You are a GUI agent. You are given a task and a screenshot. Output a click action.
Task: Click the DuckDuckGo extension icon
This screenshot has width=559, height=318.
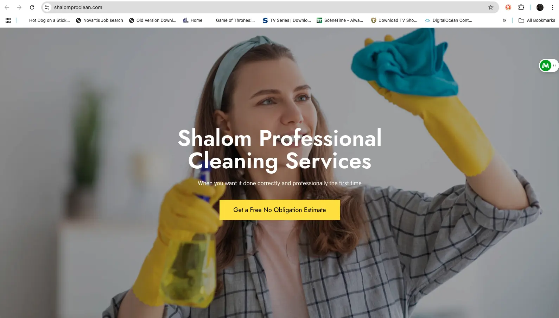pos(508,7)
